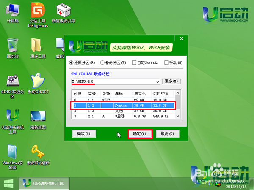Expand the image path dropdown arrow
This screenshot has height=190, width=254.
157,82
